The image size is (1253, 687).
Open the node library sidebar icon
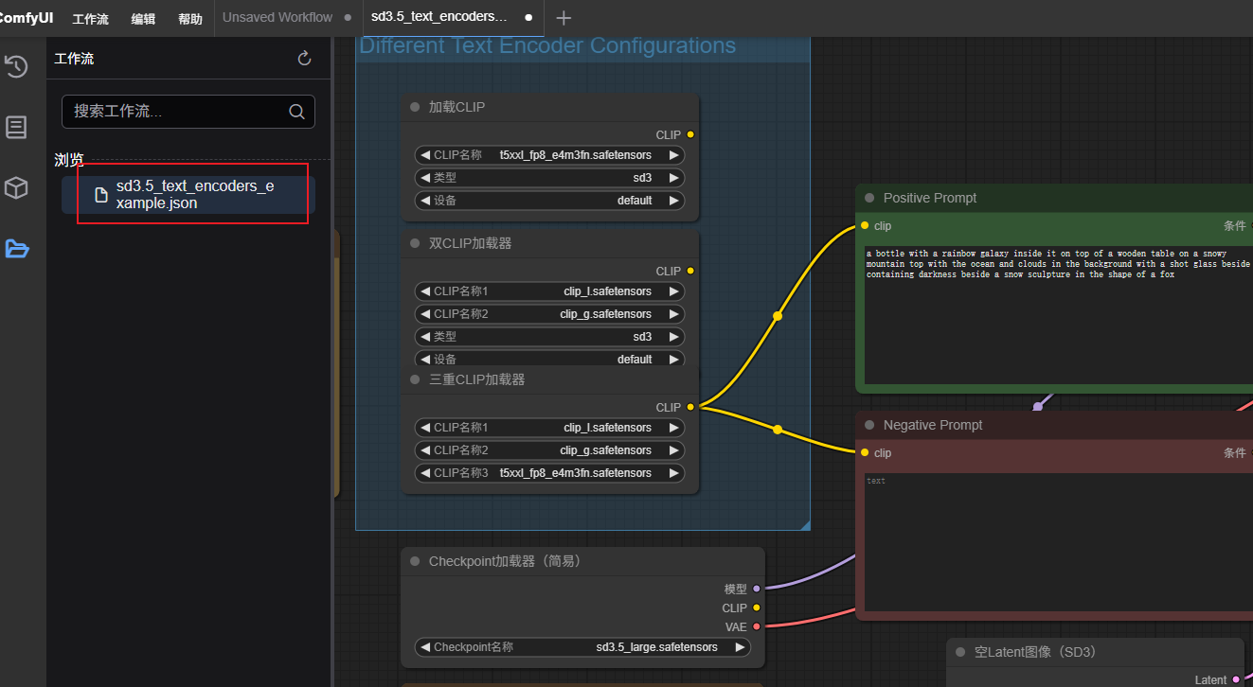click(16, 127)
